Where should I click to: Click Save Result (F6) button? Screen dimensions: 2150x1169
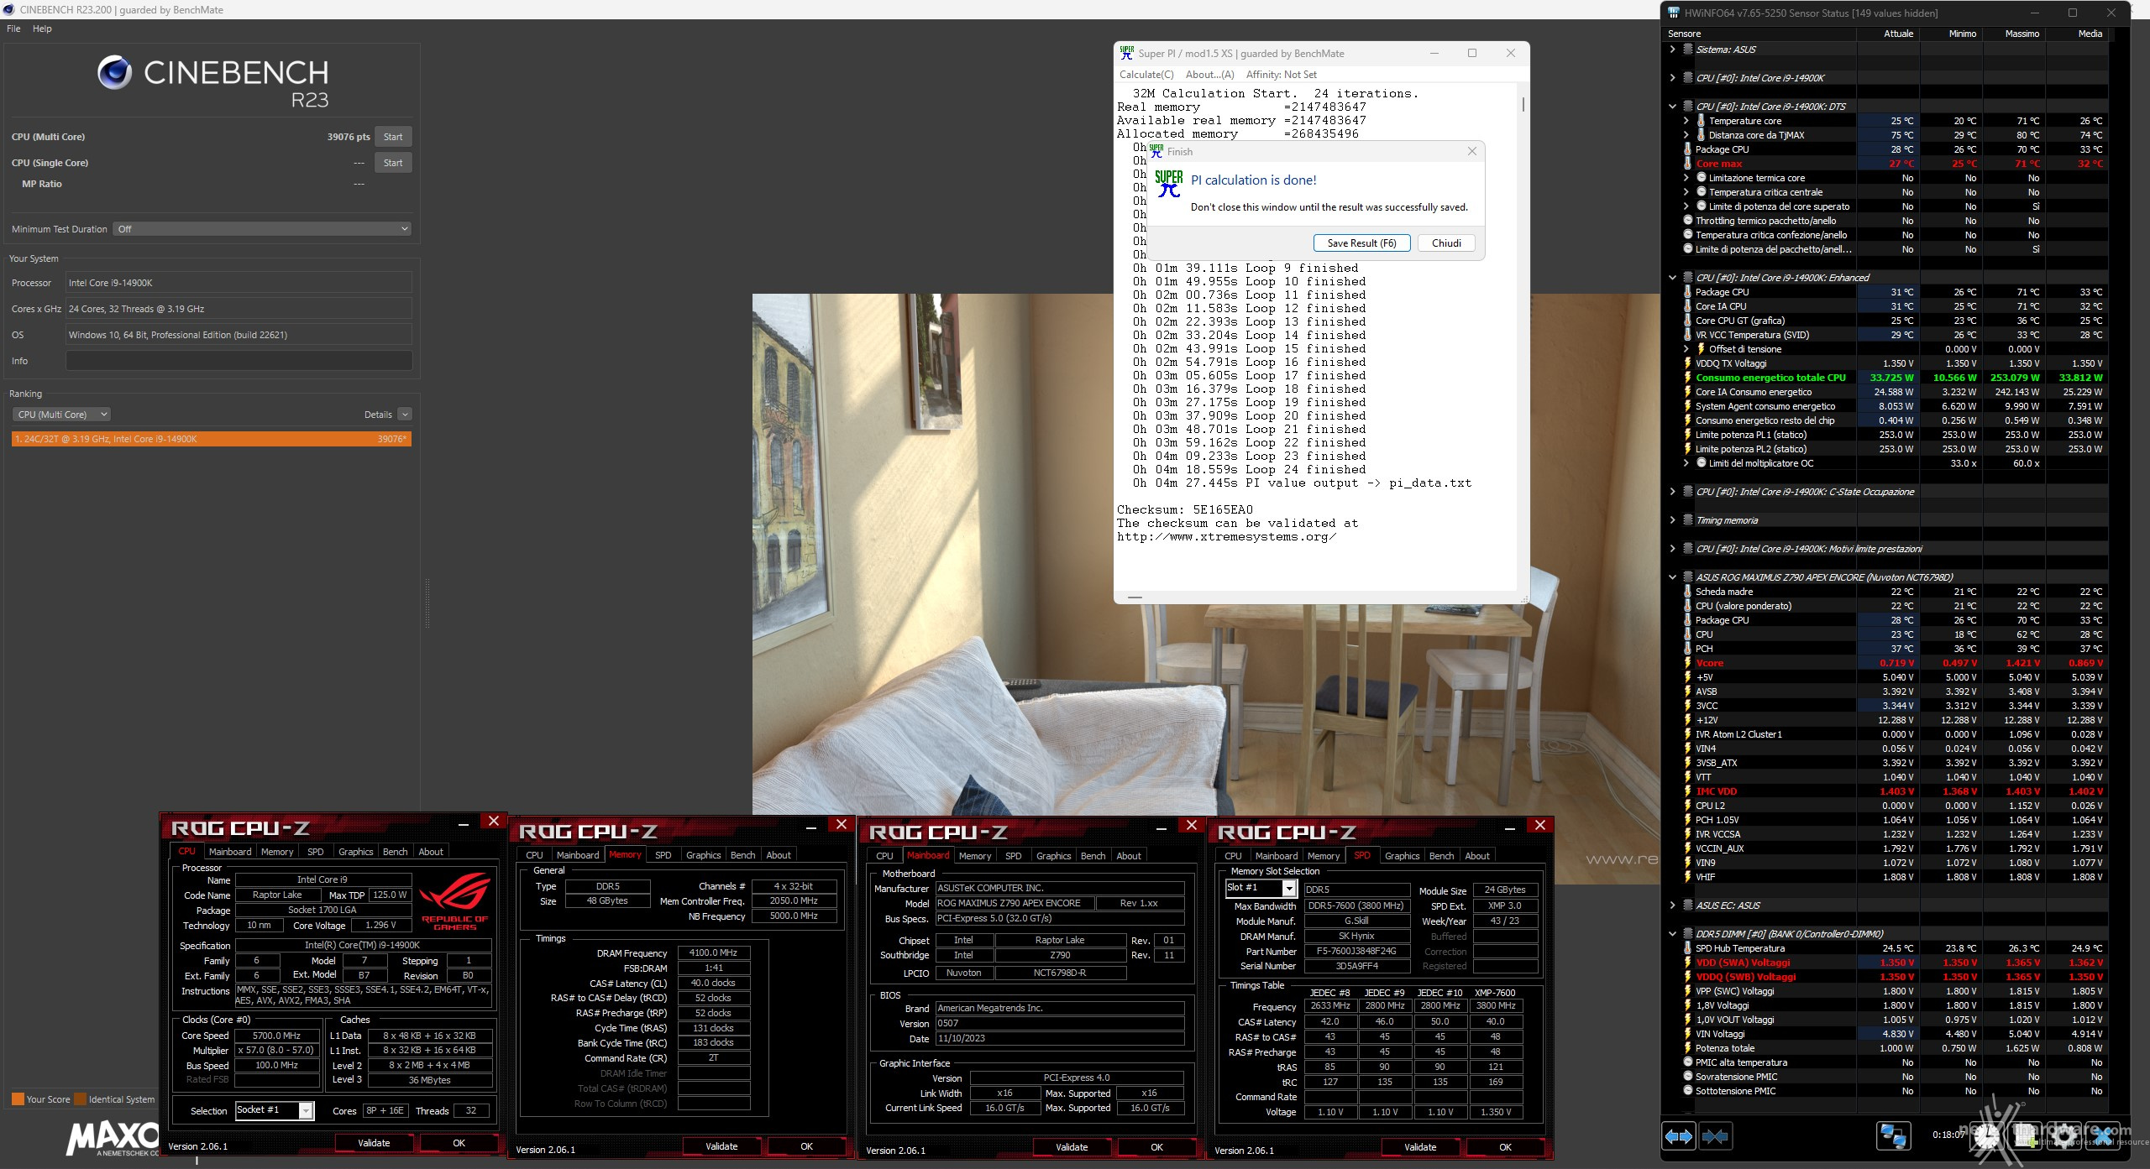click(x=1361, y=243)
